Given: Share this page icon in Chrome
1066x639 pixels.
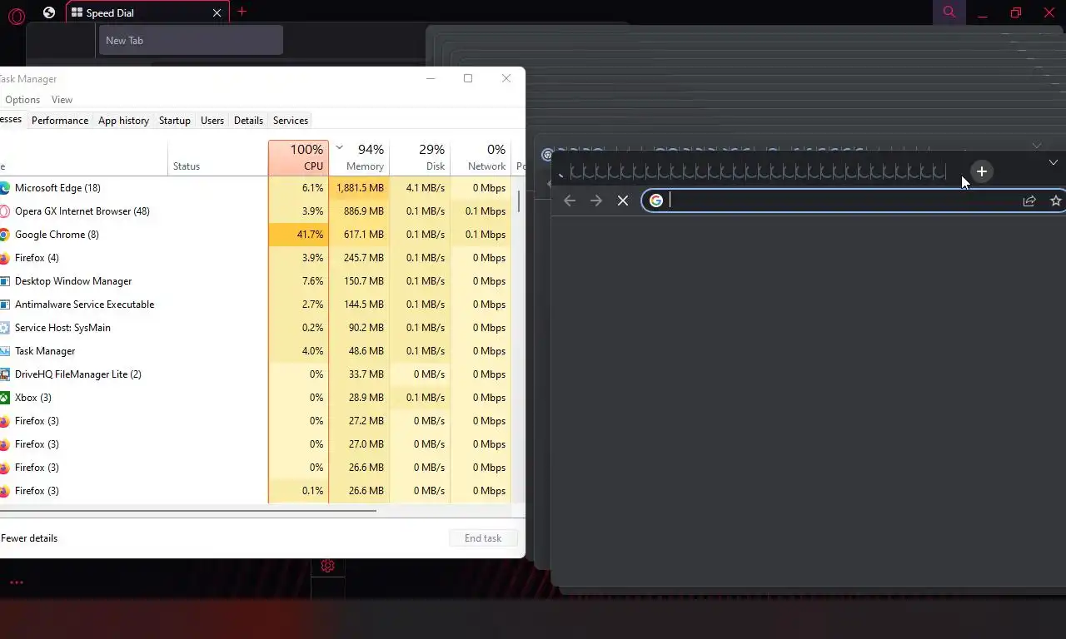Looking at the screenshot, I should click(1029, 201).
